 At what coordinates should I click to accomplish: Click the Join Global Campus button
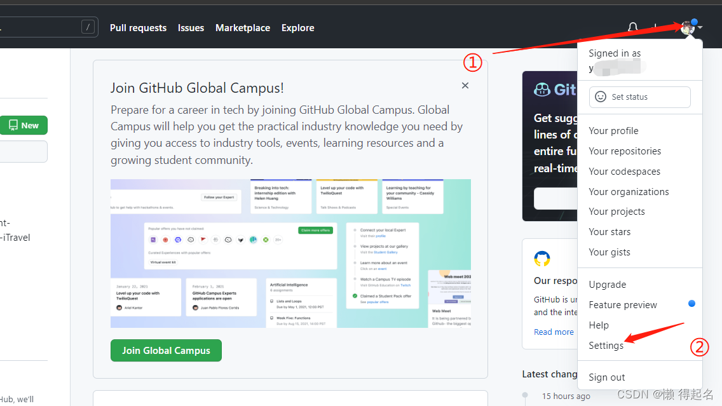click(166, 350)
